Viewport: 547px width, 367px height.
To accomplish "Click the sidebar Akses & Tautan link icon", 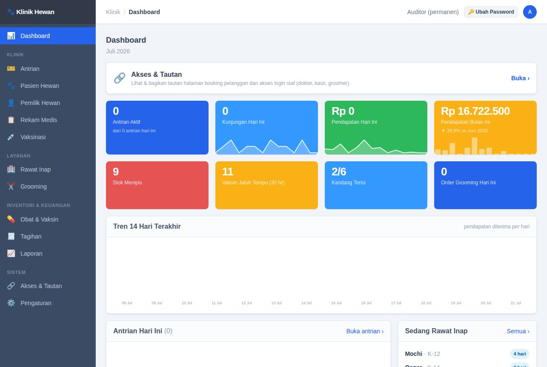I will (x=11, y=286).
